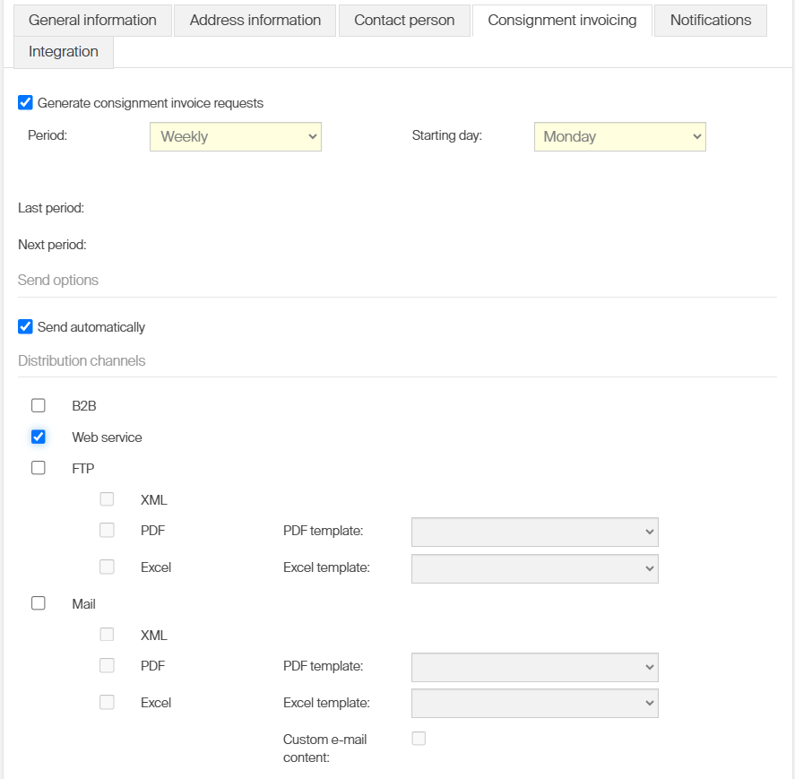The width and height of the screenshot is (795, 779).
Task: Enable the B2B distribution channel
Action: (38, 405)
